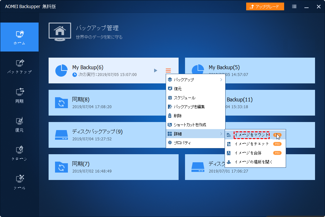Open the ツール sidebar section
This screenshot has height=217, width=325.
[x=20, y=183]
